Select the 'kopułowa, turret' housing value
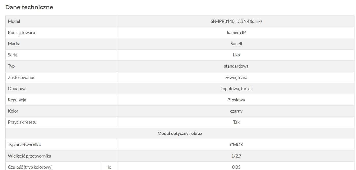356x170 pixels. (x=236, y=89)
